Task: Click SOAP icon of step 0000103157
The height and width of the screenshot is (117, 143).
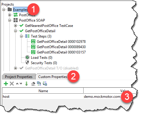Action: point(33,52)
